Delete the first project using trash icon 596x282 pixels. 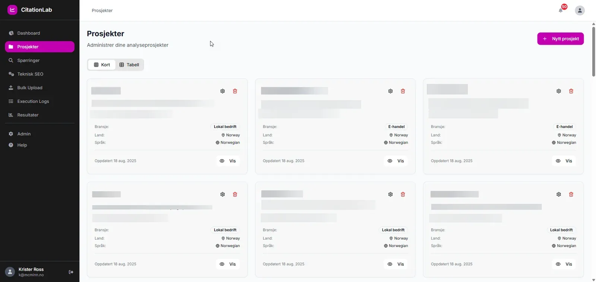pyautogui.click(x=235, y=91)
